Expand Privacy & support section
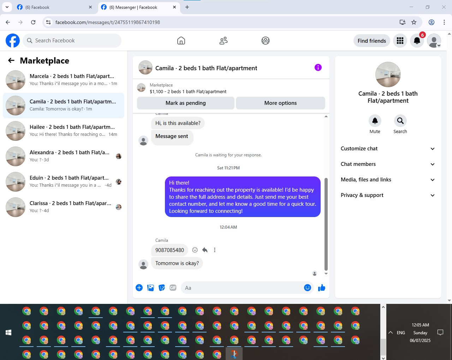Viewport: 452px width, 360px height. pos(388,195)
